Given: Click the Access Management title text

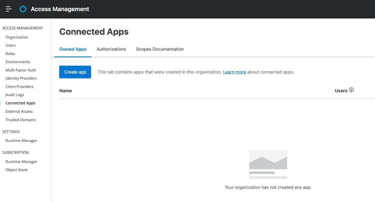Looking at the screenshot, I should [x=60, y=9].
